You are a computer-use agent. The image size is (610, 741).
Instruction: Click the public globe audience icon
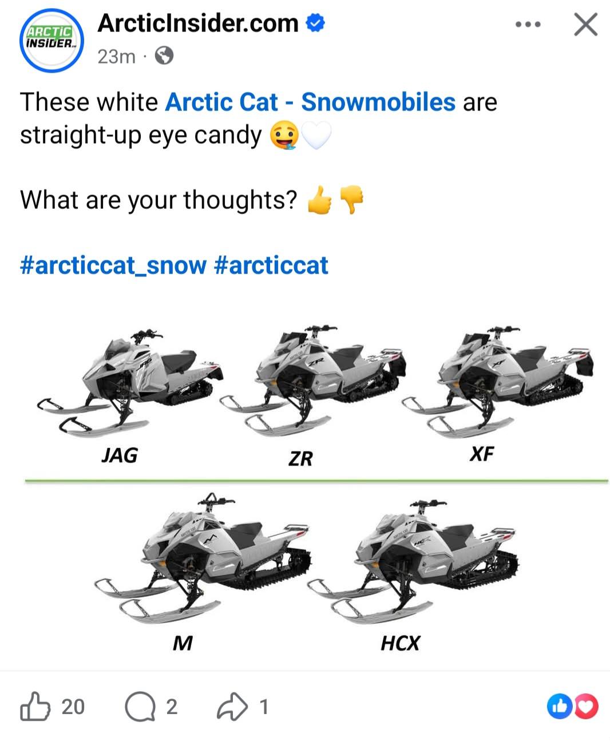[164, 56]
